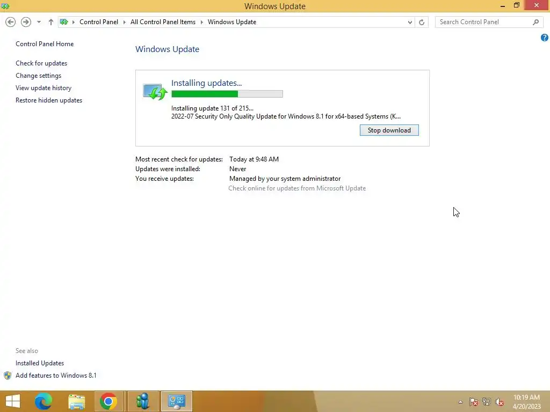The image size is (550, 412).
Task: Switch to the people-globe taskbar app
Action: [143, 401]
